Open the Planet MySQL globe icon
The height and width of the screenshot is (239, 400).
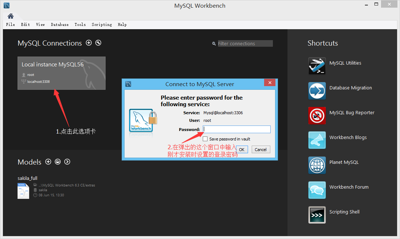coord(317,165)
